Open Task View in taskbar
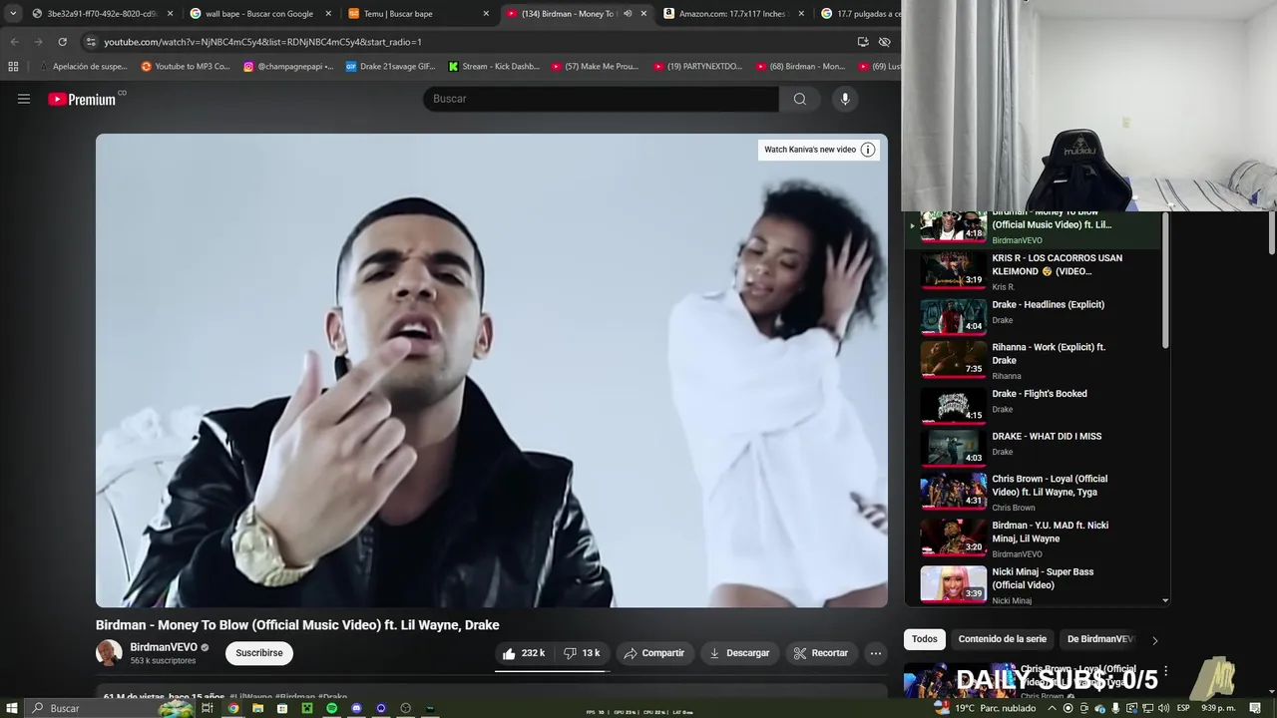The width and height of the screenshot is (1277, 718). (x=208, y=708)
